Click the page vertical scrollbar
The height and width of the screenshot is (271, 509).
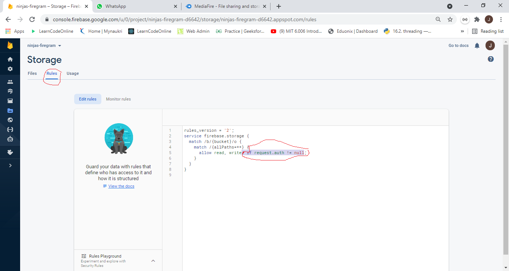(506, 149)
